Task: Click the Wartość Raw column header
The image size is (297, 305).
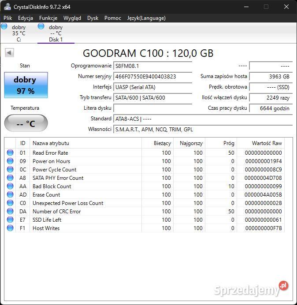Action: [x=261, y=143]
